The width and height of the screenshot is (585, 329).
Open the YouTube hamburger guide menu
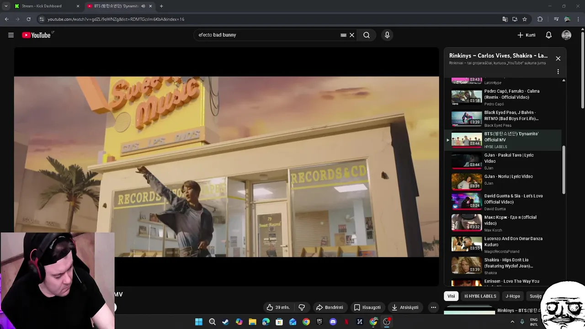[11, 35]
